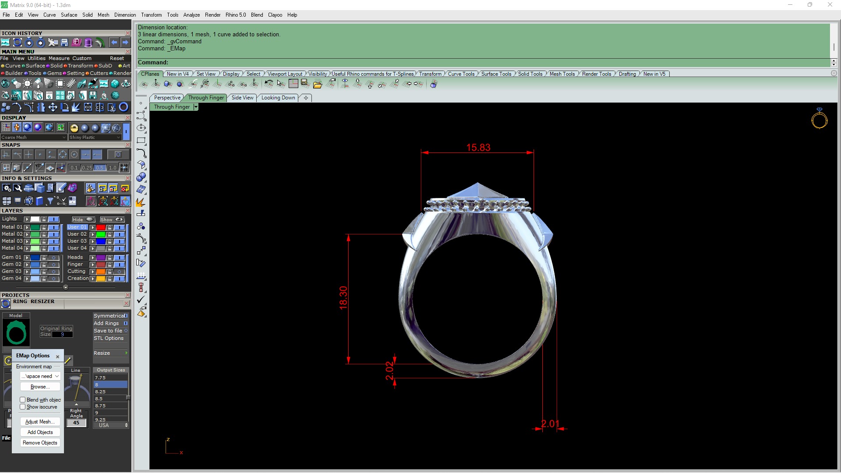Click Hide button in Layers panel

[83, 219]
